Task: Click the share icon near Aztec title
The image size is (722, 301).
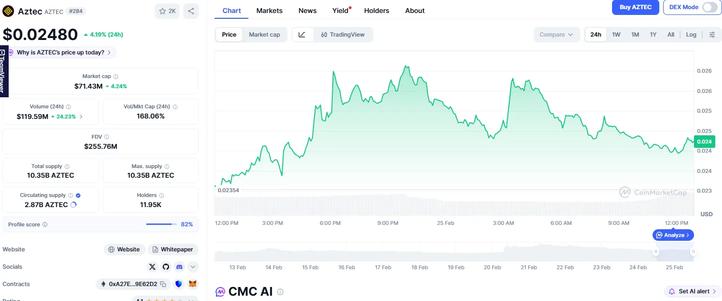Action: tap(191, 11)
